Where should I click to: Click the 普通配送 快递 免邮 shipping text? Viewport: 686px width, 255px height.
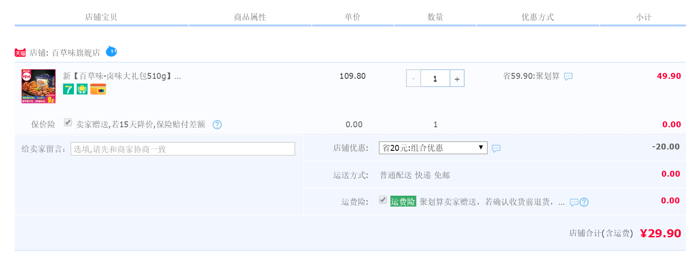415,175
